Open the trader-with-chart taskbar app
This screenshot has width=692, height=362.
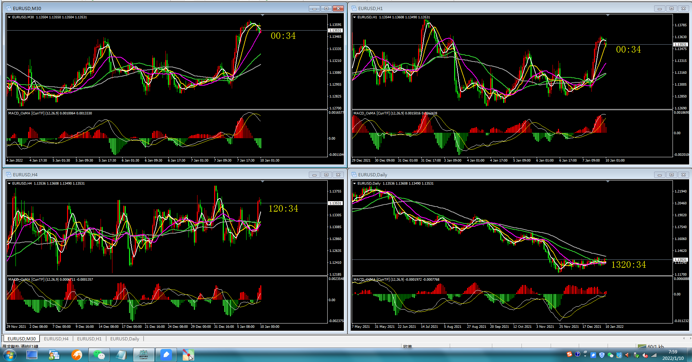(54, 355)
